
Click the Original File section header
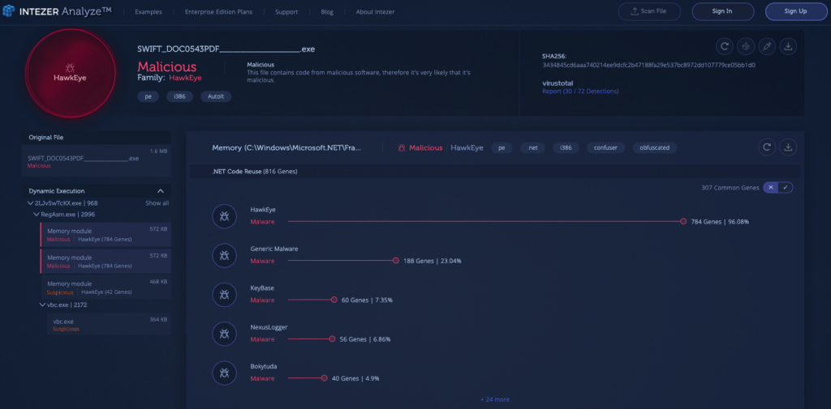96,138
